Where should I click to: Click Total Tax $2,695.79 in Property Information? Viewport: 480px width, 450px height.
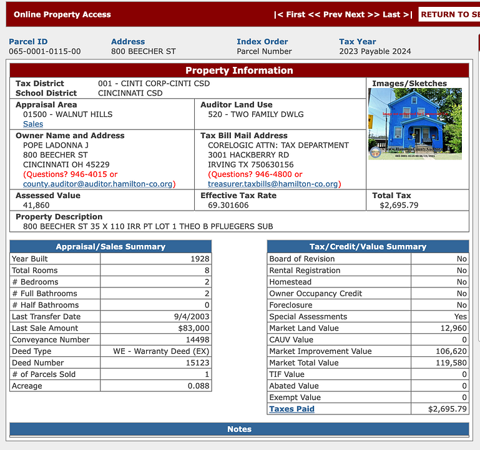click(399, 206)
